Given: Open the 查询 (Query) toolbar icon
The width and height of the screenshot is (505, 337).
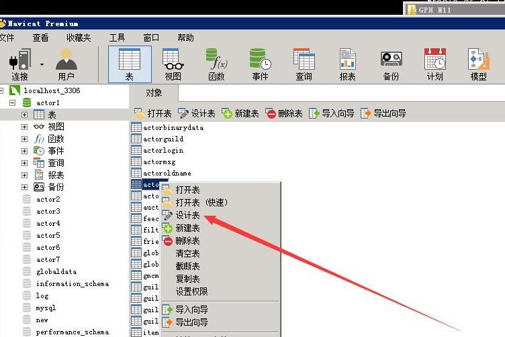Looking at the screenshot, I should (304, 63).
